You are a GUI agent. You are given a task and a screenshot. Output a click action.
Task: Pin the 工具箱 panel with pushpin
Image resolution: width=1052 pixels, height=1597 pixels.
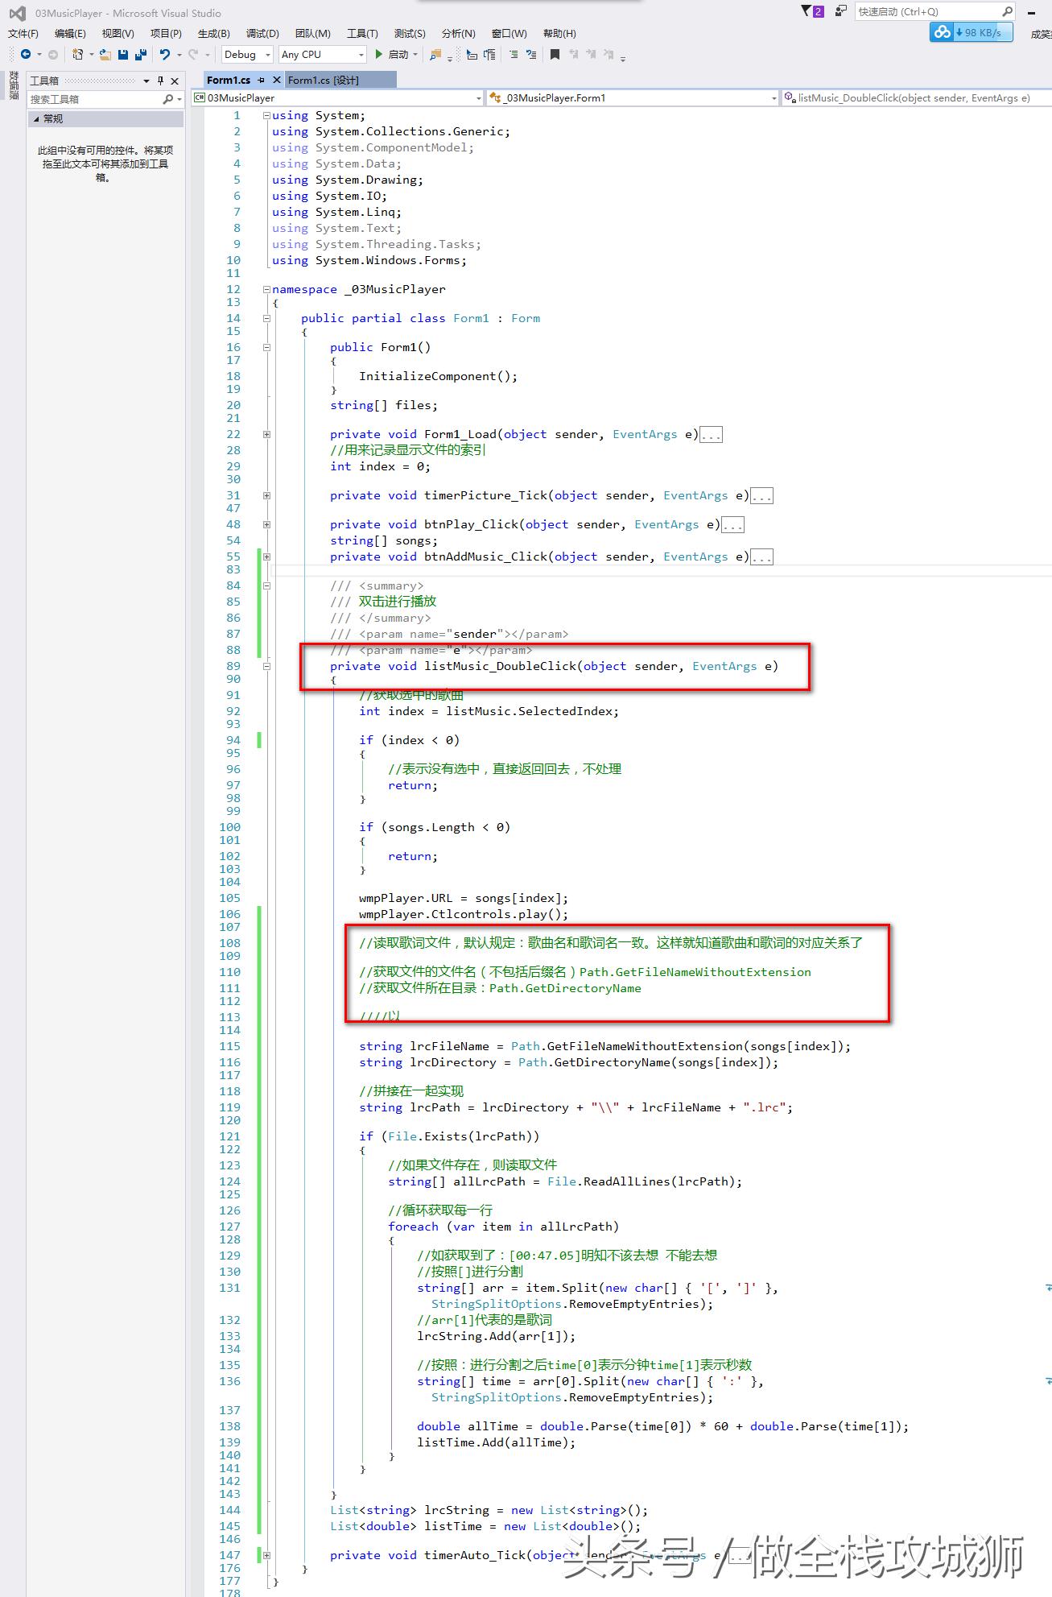tap(160, 81)
